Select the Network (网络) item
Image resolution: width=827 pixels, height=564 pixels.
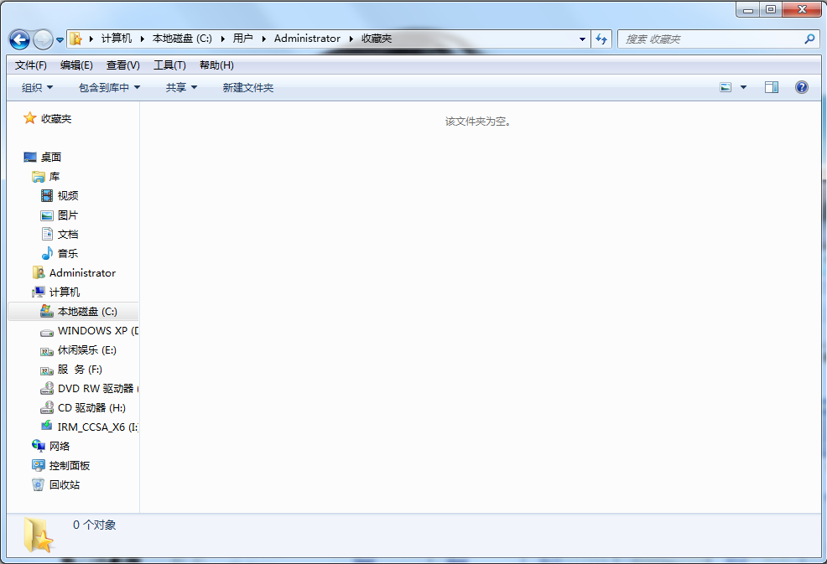tap(60, 446)
